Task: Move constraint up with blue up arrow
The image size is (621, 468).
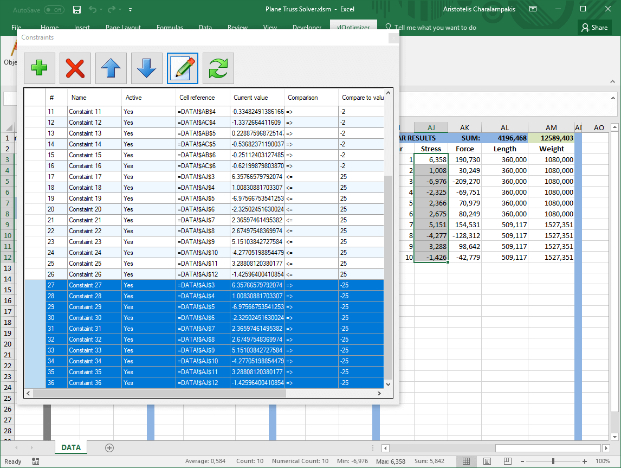Action: click(111, 68)
